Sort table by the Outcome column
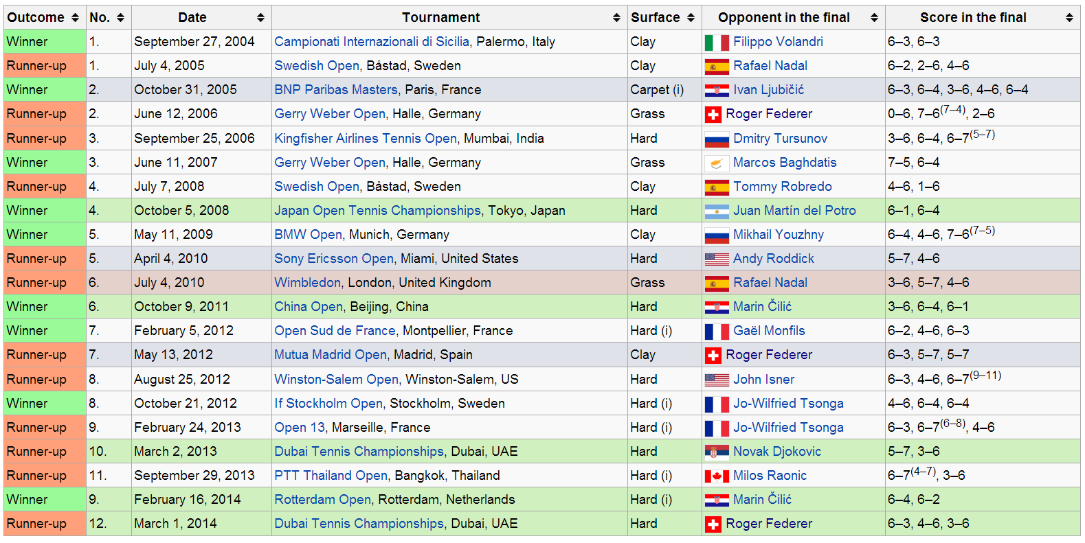1085x543 pixels. coord(75,18)
